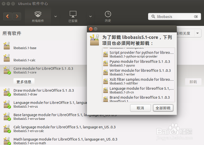This screenshot has width=204, height=145.
Task: Click the Core module for LibreOffice title
Action: tap(43, 68)
